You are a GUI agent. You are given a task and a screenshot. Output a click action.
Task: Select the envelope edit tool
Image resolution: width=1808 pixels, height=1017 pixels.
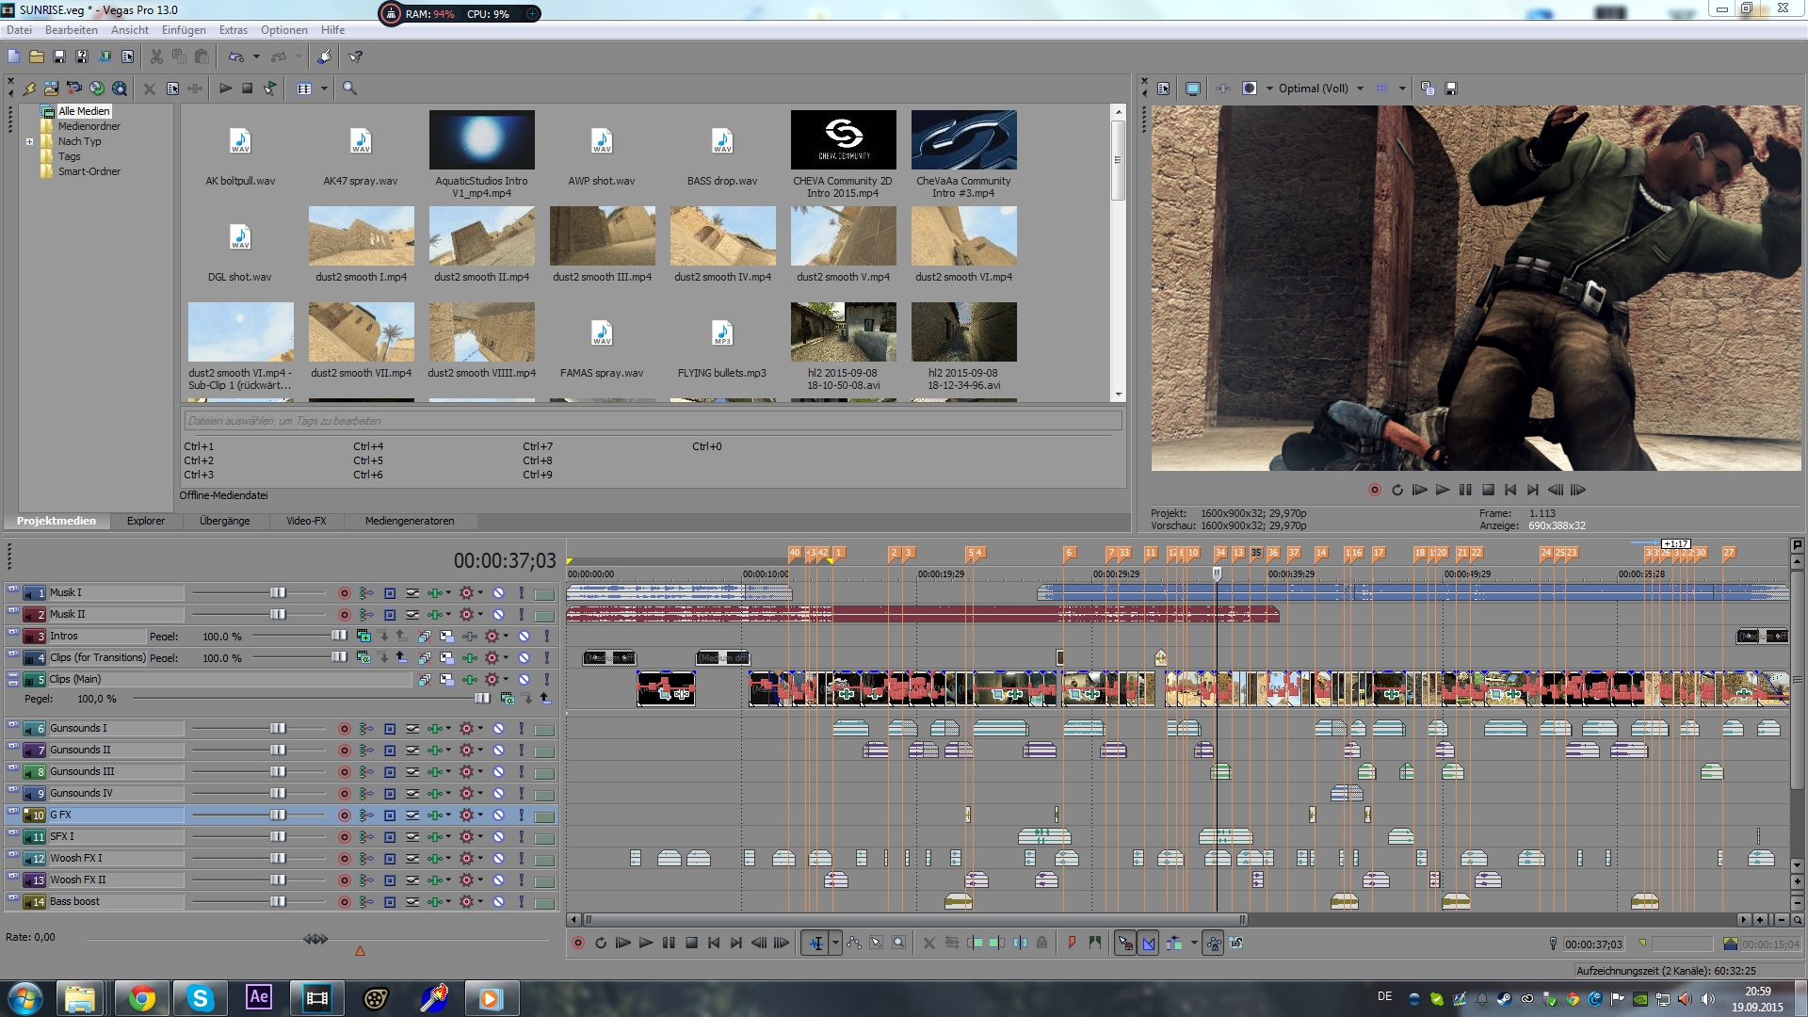coord(853,943)
